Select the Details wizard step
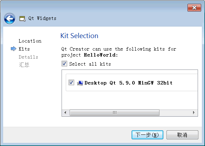 pos(28,57)
